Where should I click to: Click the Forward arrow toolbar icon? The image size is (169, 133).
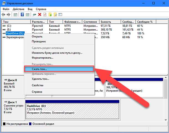click(8, 14)
